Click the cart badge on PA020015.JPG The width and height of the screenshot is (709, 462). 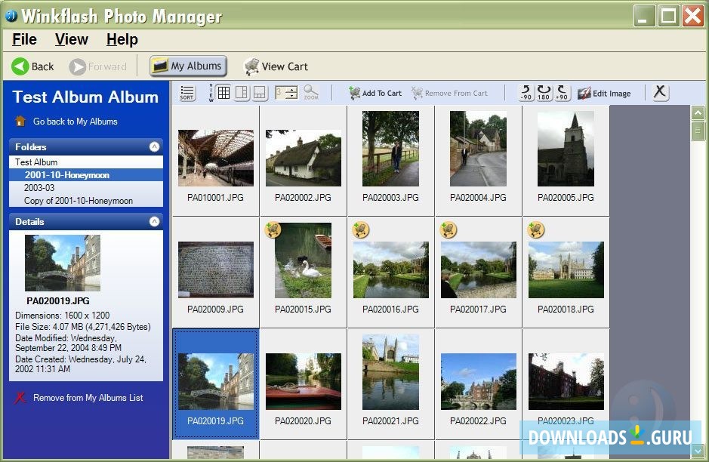tap(274, 229)
